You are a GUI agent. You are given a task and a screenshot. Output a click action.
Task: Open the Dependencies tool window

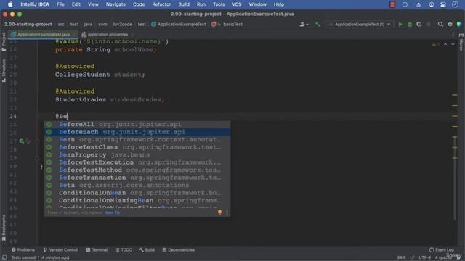(178, 250)
